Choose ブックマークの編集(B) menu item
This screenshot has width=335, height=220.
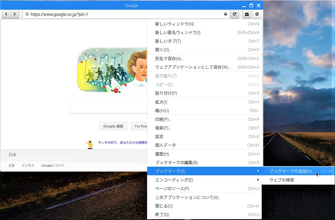click(205, 163)
